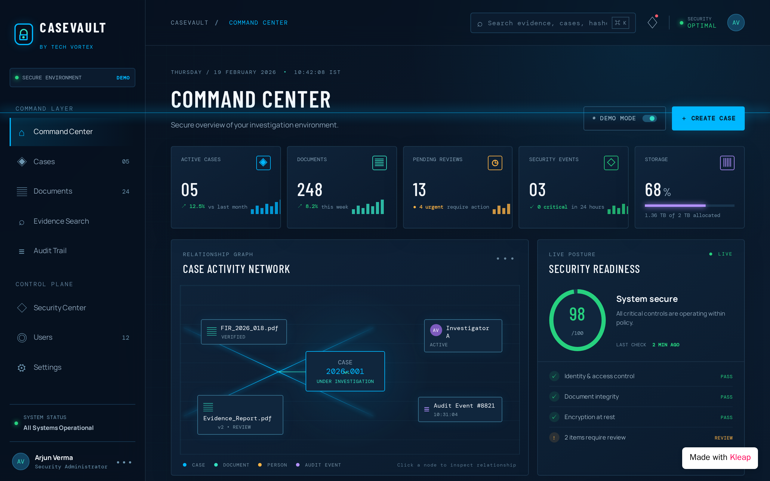Open Audit Trail page

(73, 251)
